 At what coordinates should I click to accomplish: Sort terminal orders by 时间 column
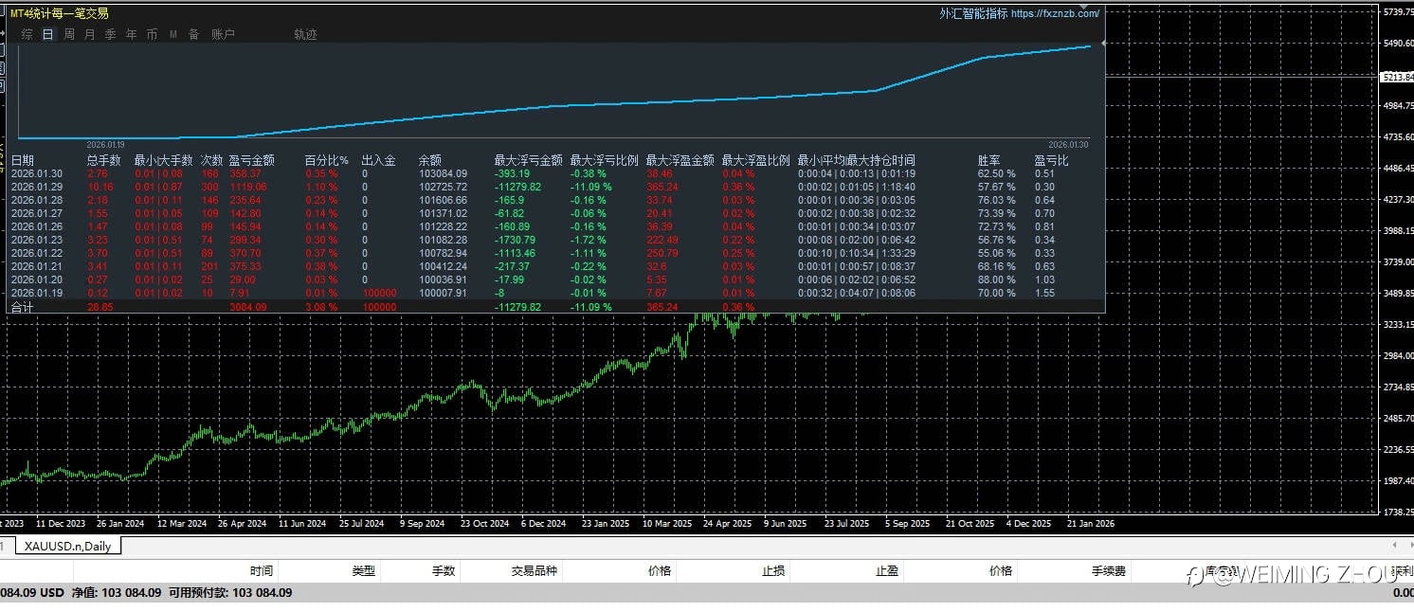click(262, 570)
